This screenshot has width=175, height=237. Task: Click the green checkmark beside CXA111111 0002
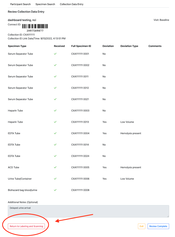55,65
